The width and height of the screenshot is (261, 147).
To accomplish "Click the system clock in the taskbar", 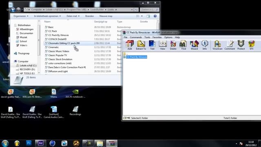I will click(251, 143).
